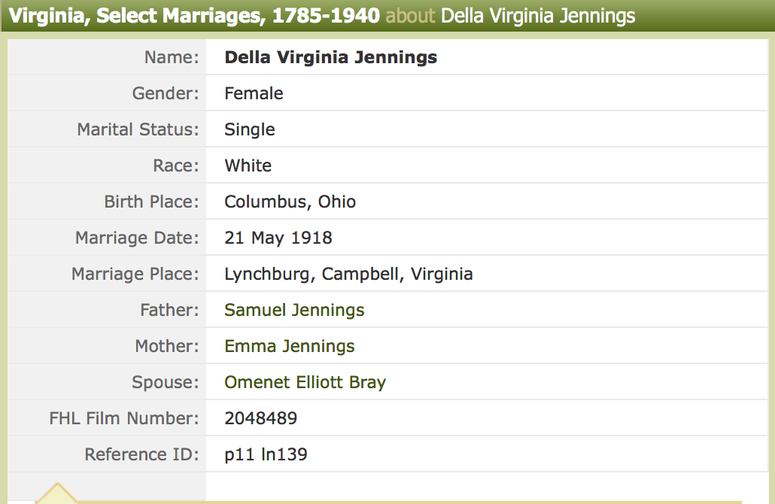Select the bold name Della Virginia Jennings
775x504 pixels.
click(330, 57)
